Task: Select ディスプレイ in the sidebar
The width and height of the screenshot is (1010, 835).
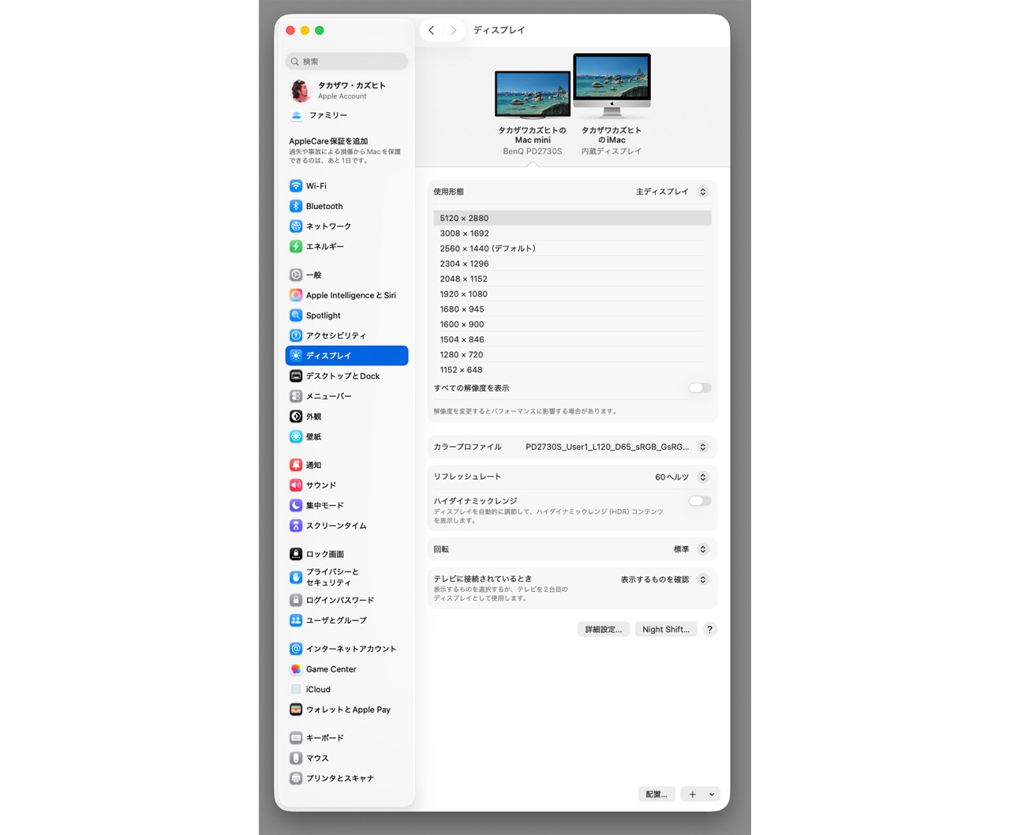Action: (346, 356)
